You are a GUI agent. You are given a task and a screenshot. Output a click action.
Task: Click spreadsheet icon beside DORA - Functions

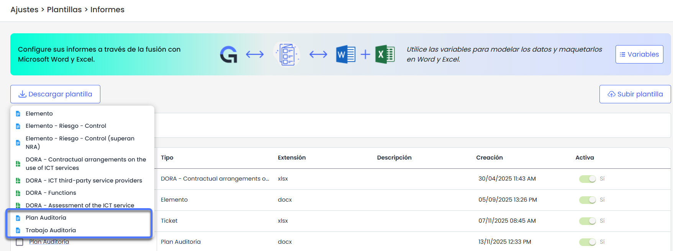click(18, 193)
